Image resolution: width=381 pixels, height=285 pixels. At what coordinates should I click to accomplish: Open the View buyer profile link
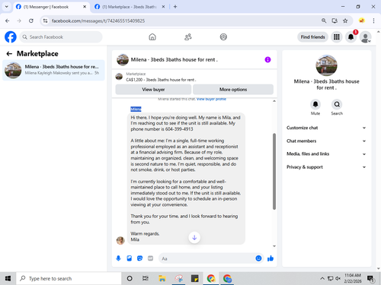click(211, 99)
